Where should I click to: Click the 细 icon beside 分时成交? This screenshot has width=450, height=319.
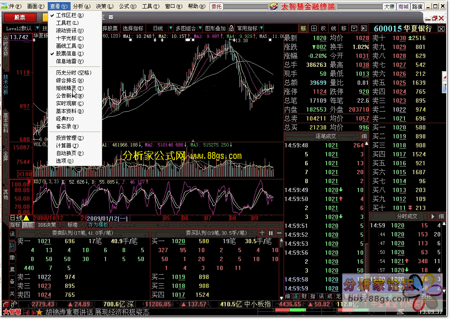(x=441, y=216)
